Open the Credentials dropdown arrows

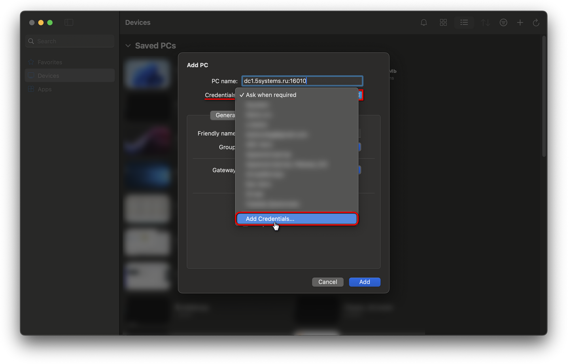[360, 95]
